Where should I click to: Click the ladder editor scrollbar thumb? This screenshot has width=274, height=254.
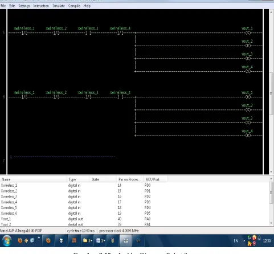[271, 93]
